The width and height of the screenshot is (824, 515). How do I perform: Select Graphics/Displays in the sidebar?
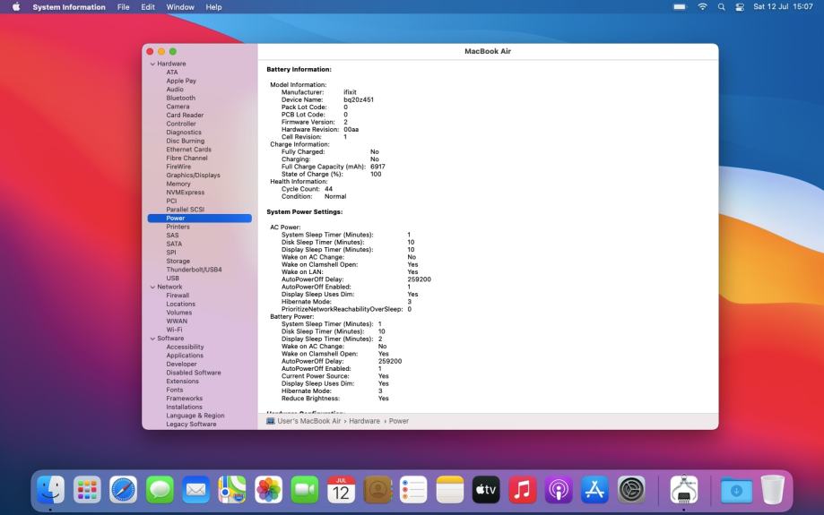click(193, 176)
